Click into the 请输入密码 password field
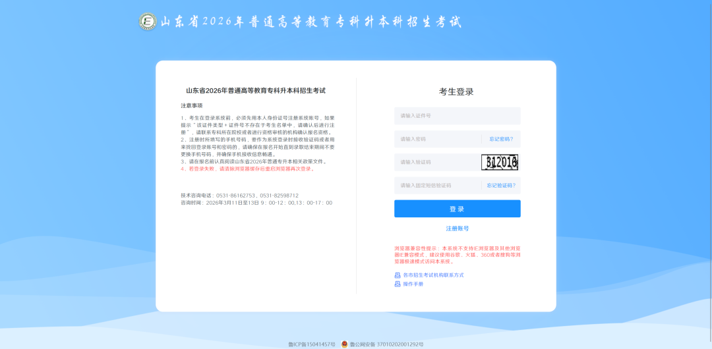The height and width of the screenshot is (349, 712). pos(438,139)
